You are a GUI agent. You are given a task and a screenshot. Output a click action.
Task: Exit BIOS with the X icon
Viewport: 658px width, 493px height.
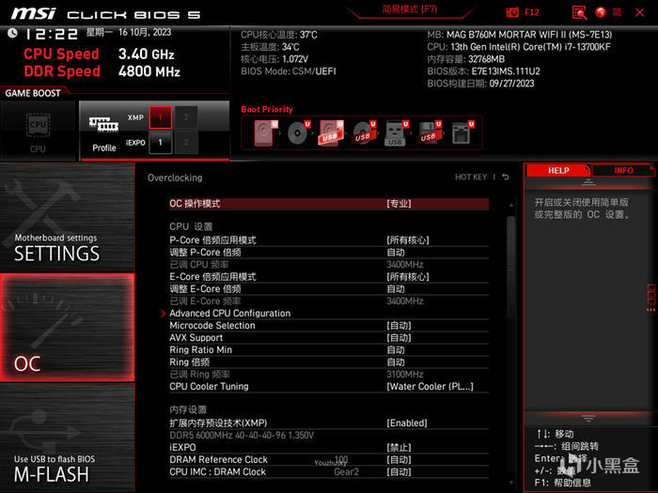click(639, 12)
